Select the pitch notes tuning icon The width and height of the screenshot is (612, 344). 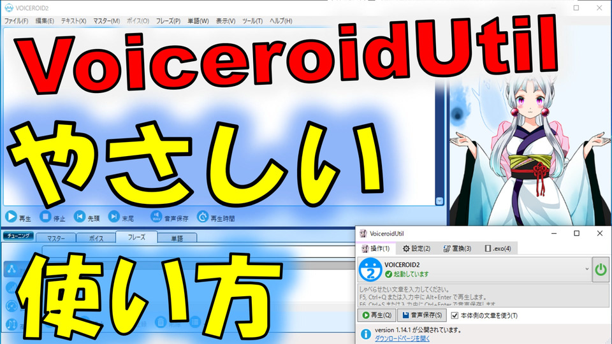pos(11,324)
